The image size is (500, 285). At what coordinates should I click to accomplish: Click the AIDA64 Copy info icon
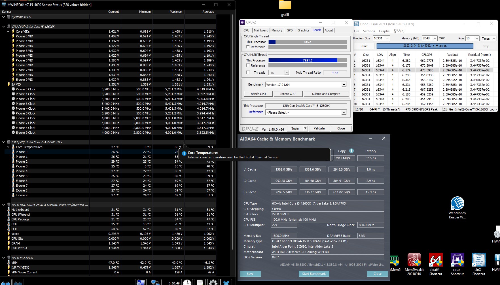[351, 151]
